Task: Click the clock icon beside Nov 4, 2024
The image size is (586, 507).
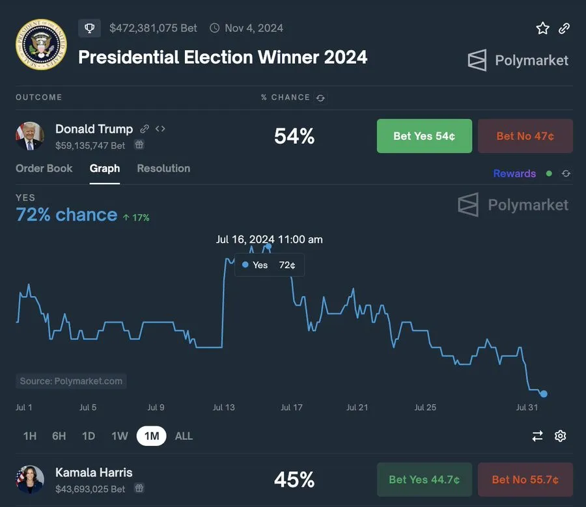Action: pos(214,28)
